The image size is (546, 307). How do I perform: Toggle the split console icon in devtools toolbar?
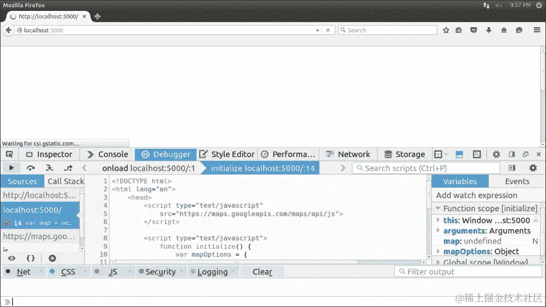[x=459, y=154]
